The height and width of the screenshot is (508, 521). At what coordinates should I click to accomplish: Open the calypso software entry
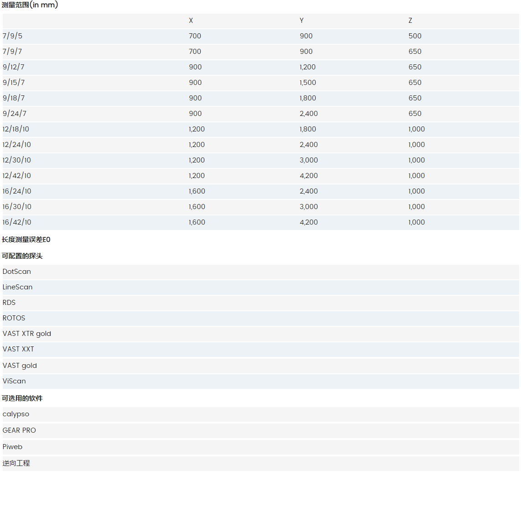[x=16, y=414]
